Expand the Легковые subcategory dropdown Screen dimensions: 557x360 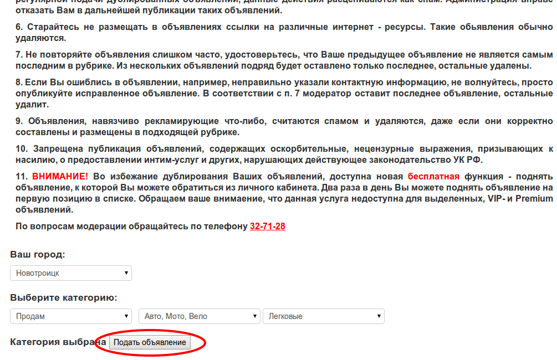tap(323, 316)
